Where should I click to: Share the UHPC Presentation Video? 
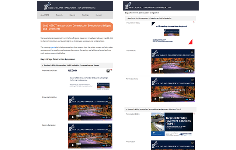point(110,107)
